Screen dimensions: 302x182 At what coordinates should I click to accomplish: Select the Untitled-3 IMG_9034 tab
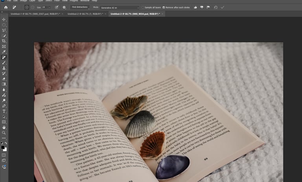point(135,14)
